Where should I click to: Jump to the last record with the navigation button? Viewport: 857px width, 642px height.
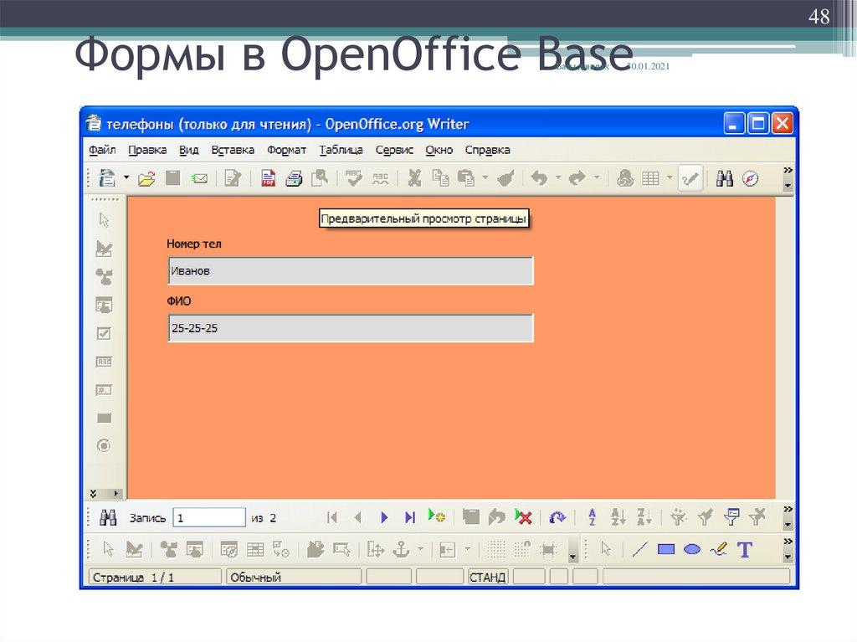pos(408,517)
